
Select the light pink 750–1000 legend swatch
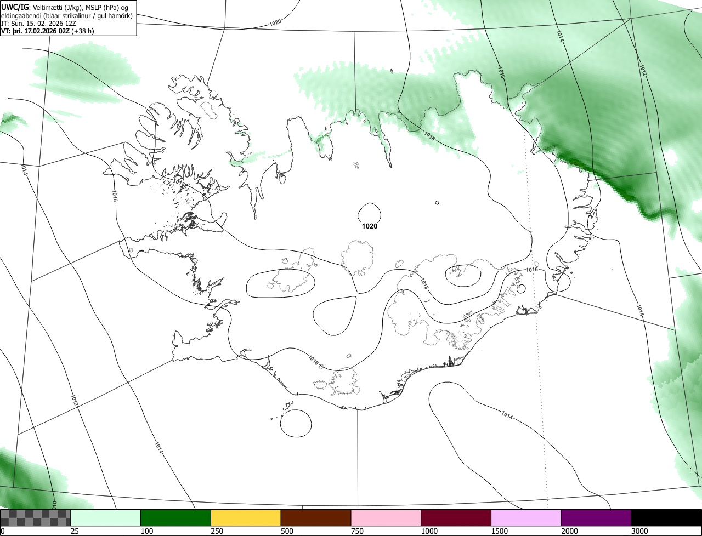point(386,518)
